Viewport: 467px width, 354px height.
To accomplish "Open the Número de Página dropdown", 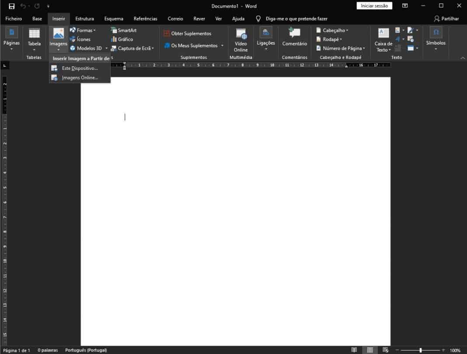I will click(341, 48).
